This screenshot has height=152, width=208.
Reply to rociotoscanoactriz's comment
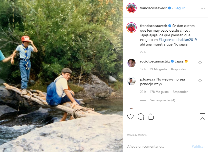coord(178,69)
